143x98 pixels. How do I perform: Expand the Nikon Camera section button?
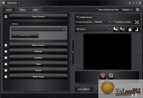point(38,45)
